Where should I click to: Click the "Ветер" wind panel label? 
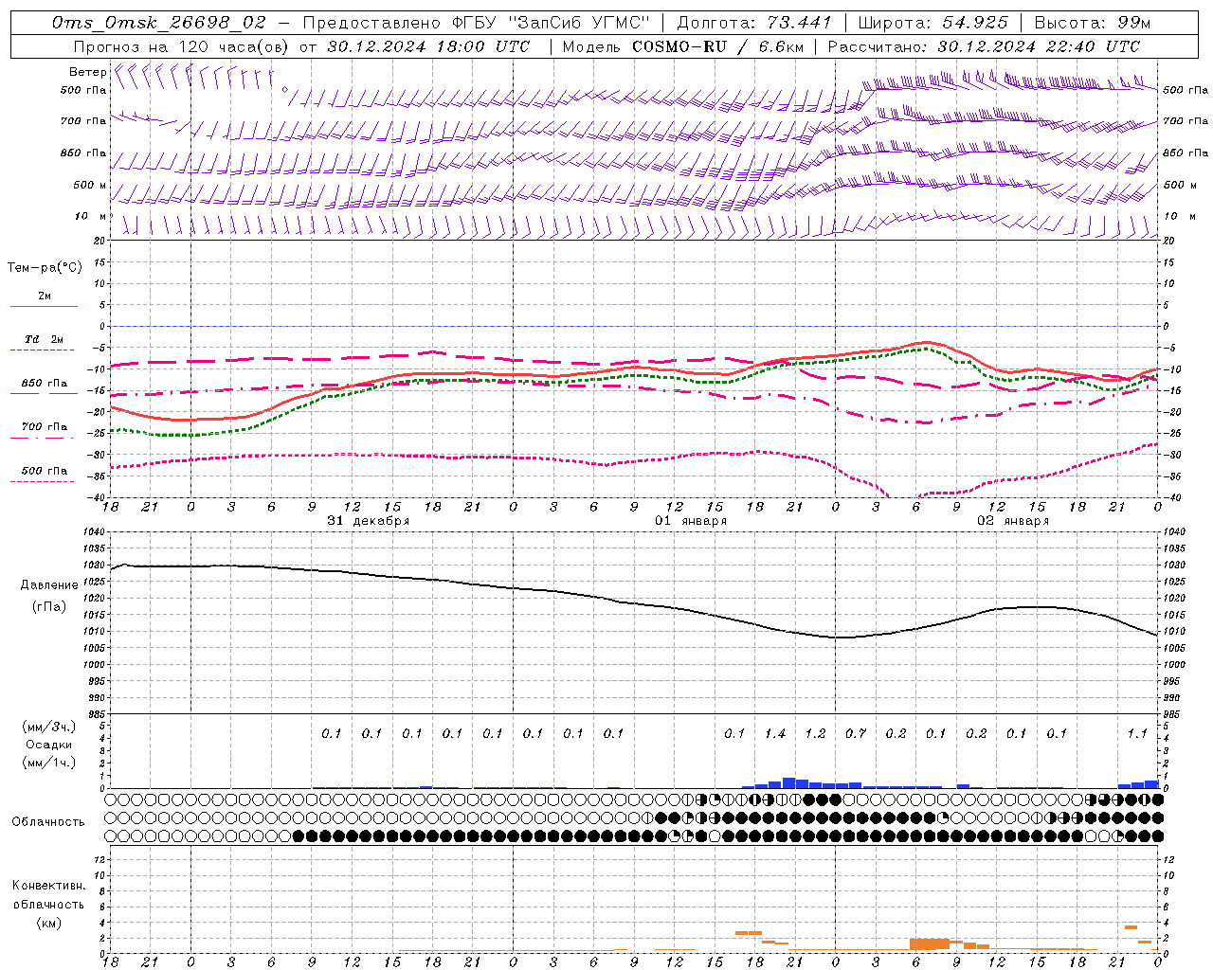click(x=88, y=72)
